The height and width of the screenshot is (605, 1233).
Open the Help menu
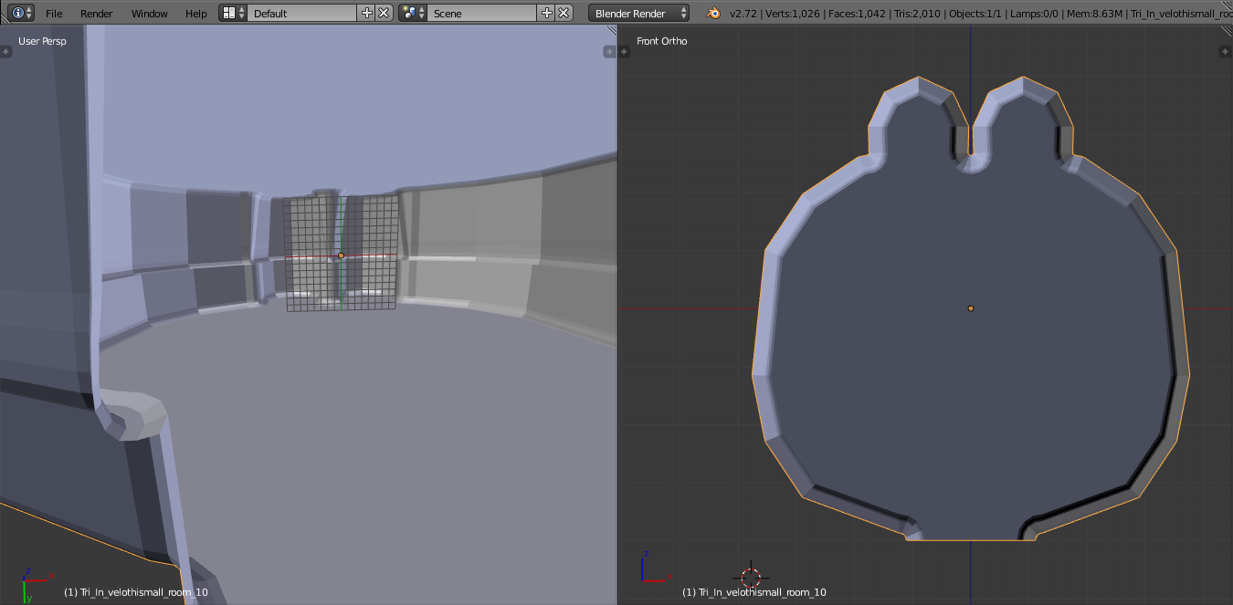195,14
